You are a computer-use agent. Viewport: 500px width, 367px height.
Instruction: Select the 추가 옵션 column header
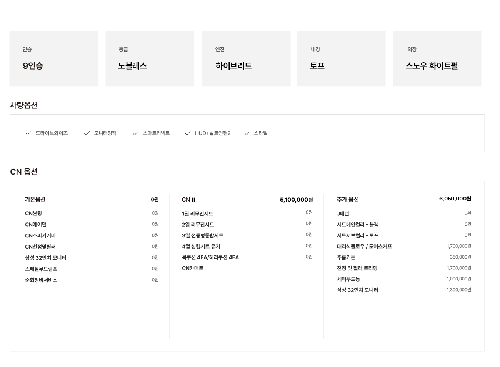(348, 200)
